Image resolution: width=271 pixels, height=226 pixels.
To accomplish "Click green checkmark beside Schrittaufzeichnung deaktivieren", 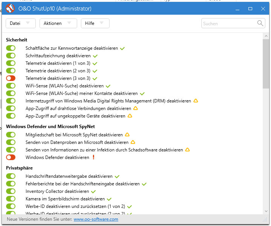I will 95,56.
